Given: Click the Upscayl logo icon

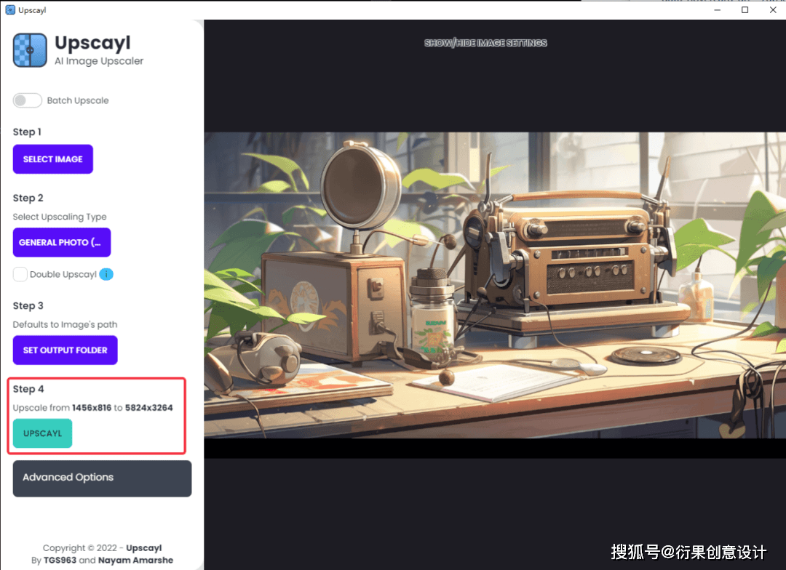Looking at the screenshot, I should coord(30,50).
